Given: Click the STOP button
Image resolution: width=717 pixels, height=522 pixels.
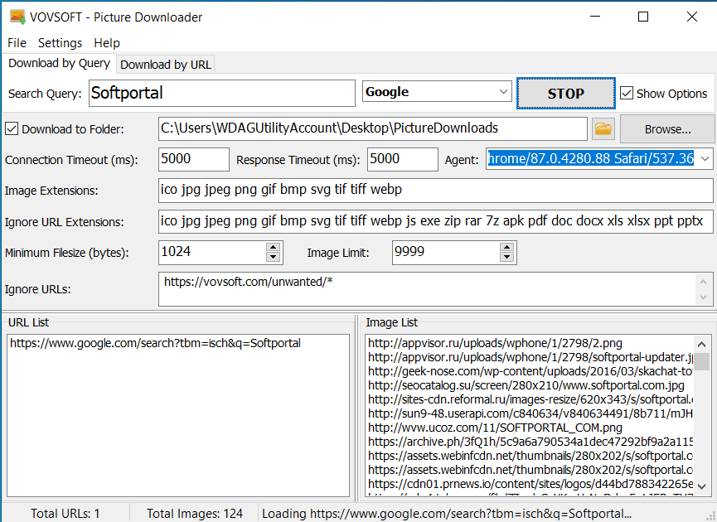Looking at the screenshot, I should click(x=565, y=94).
